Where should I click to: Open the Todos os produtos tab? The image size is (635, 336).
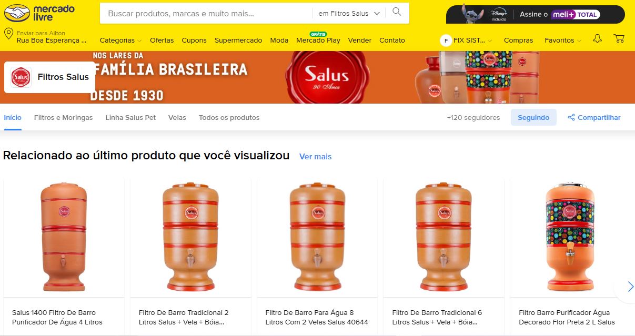pos(229,118)
